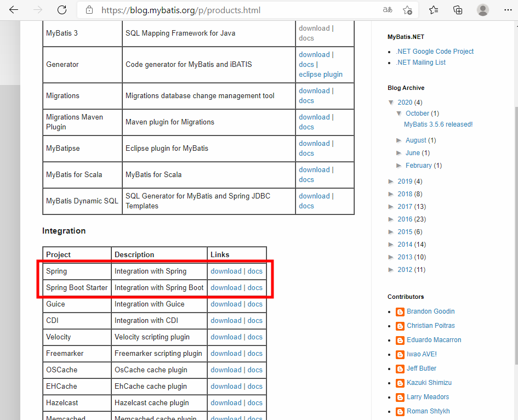Click download link for OSCache row
This screenshot has height=420, width=518.
(x=226, y=370)
